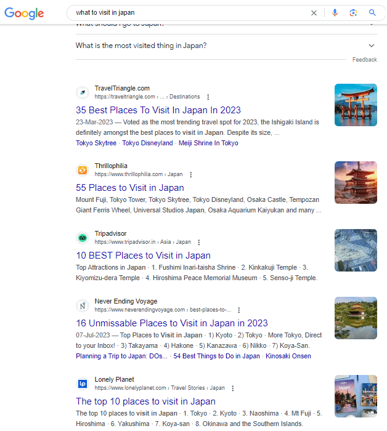The height and width of the screenshot is (431, 387).
Task: Open the three-dot menu for Tripadvisor result
Action: (199, 242)
